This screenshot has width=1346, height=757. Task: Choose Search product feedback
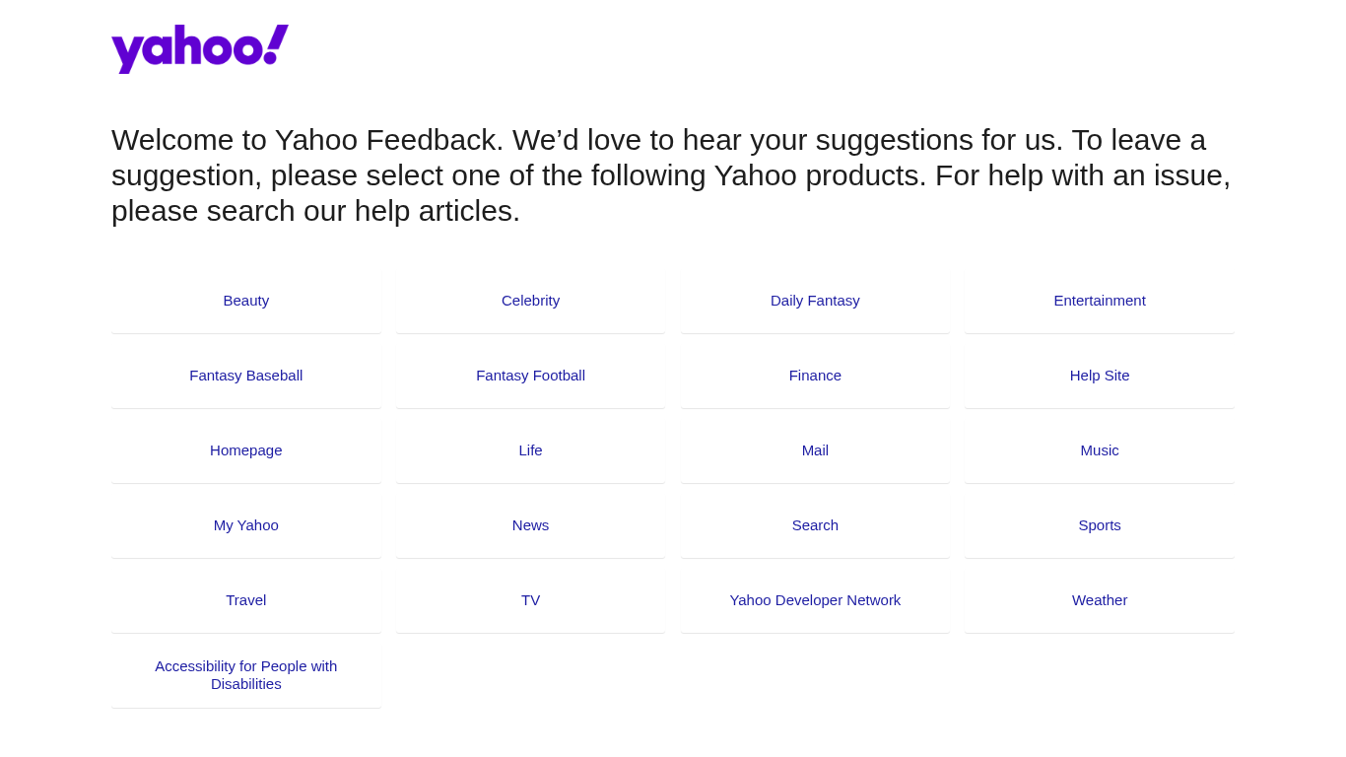pos(815,525)
